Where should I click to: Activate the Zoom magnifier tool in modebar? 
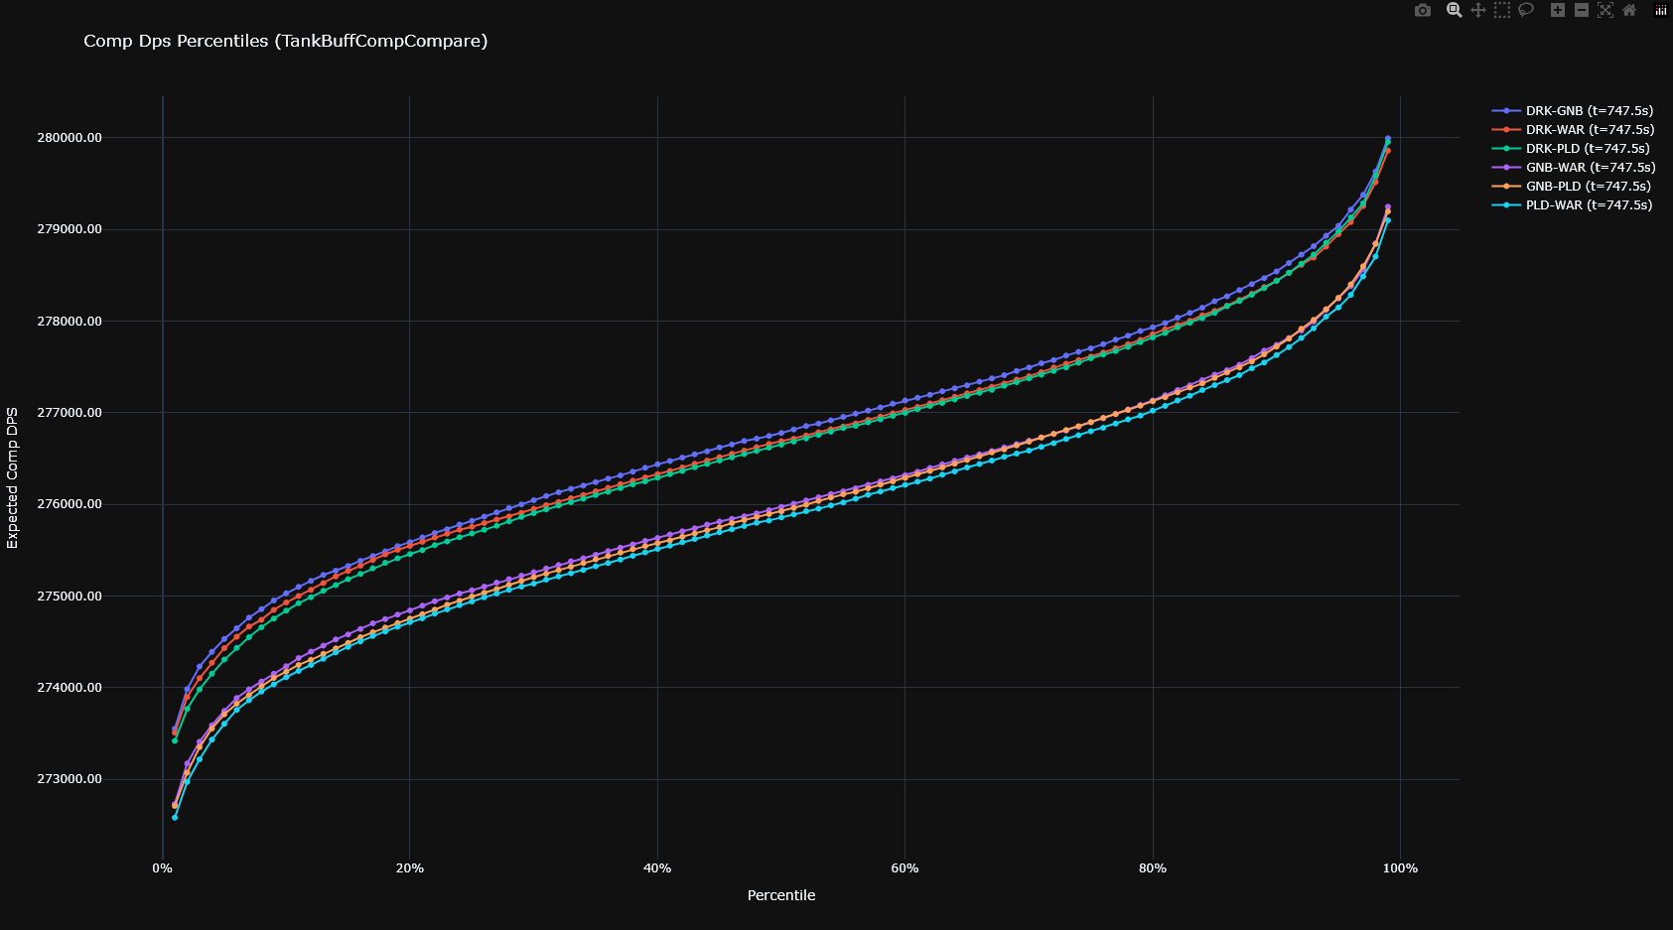pyautogui.click(x=1455, y=10)
